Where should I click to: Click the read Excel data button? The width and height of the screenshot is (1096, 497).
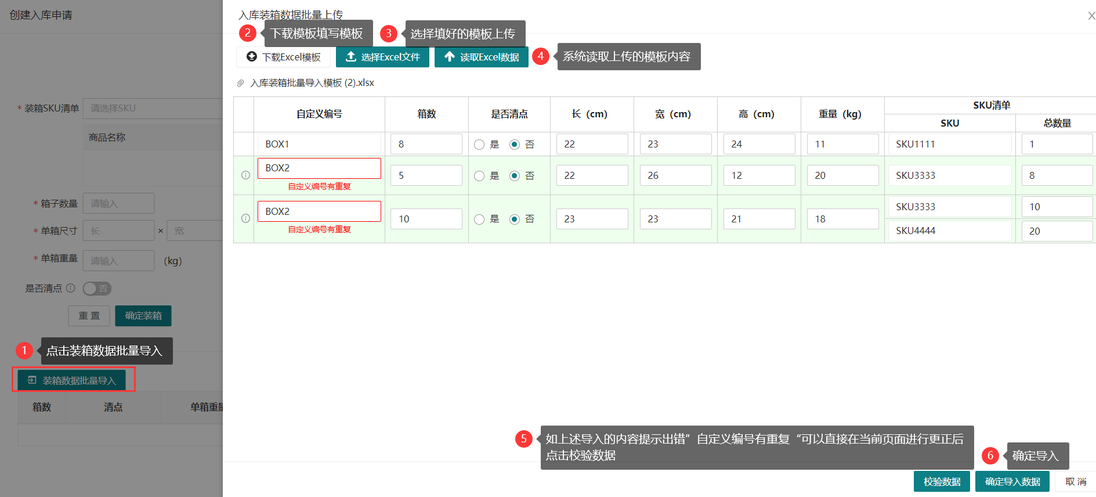(481, 57)
